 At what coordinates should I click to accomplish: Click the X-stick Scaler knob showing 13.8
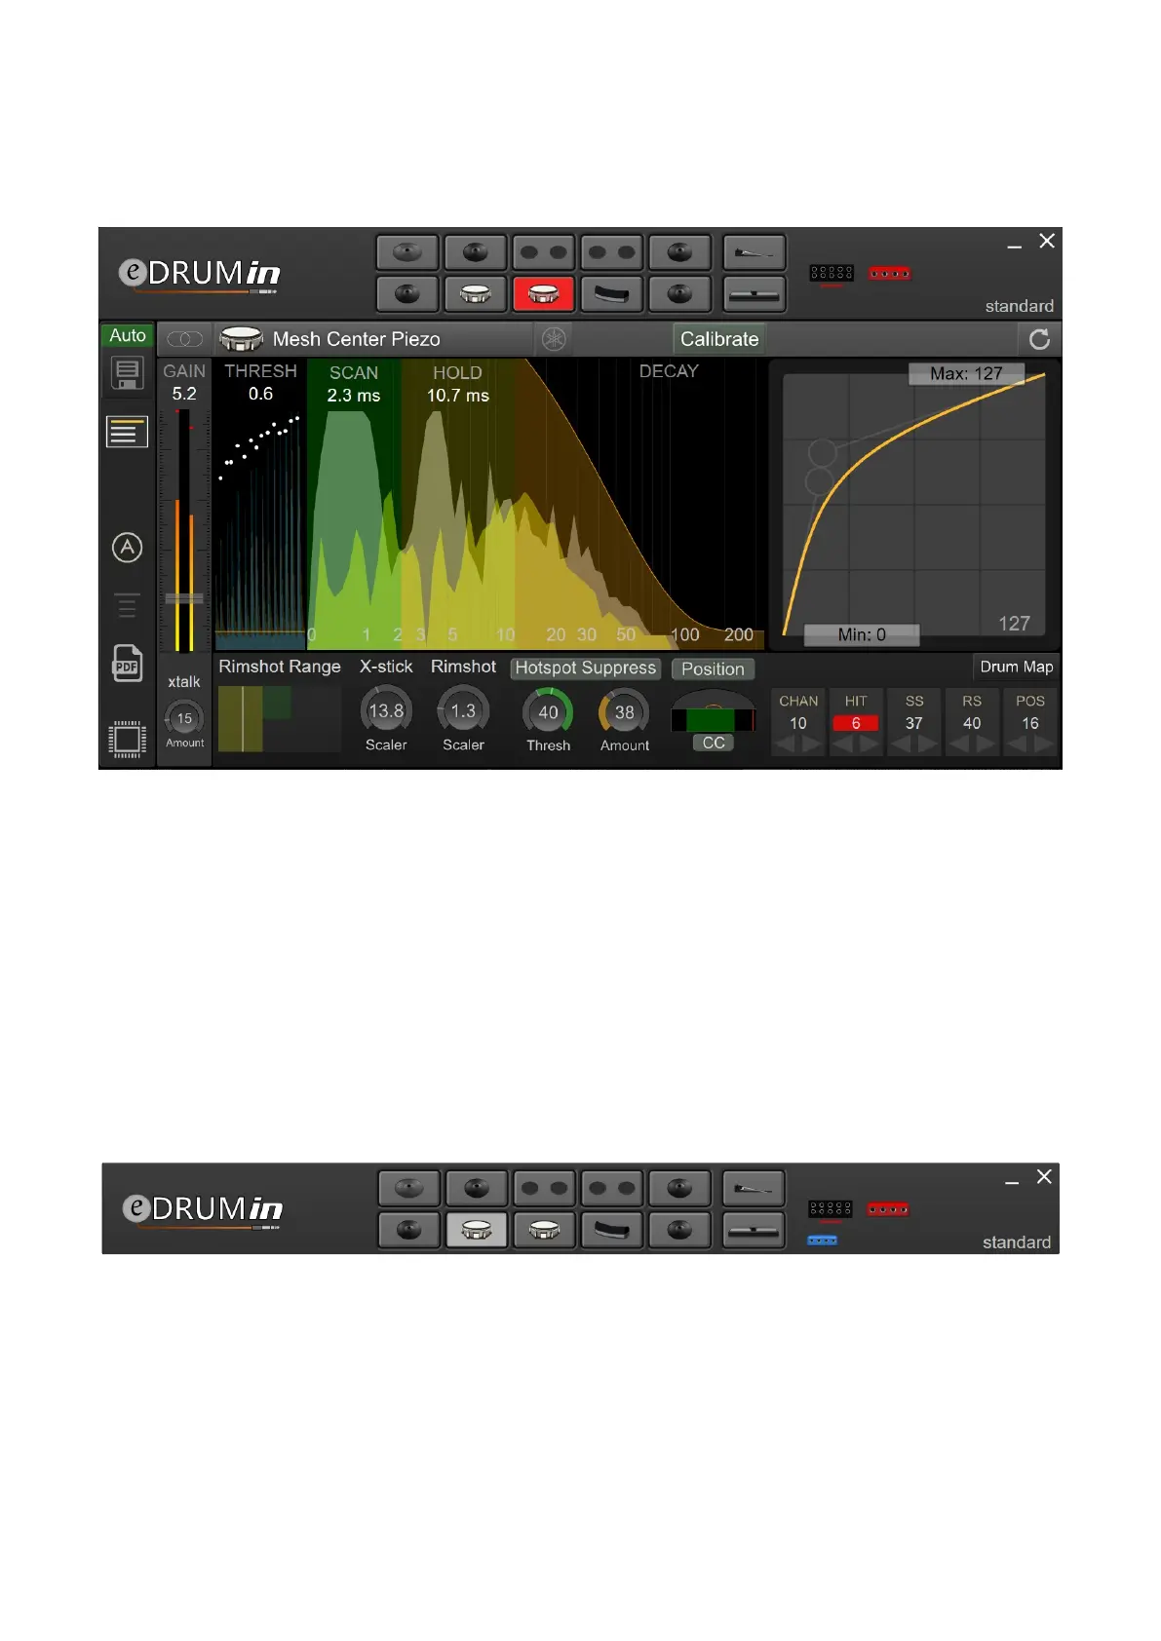386,711
